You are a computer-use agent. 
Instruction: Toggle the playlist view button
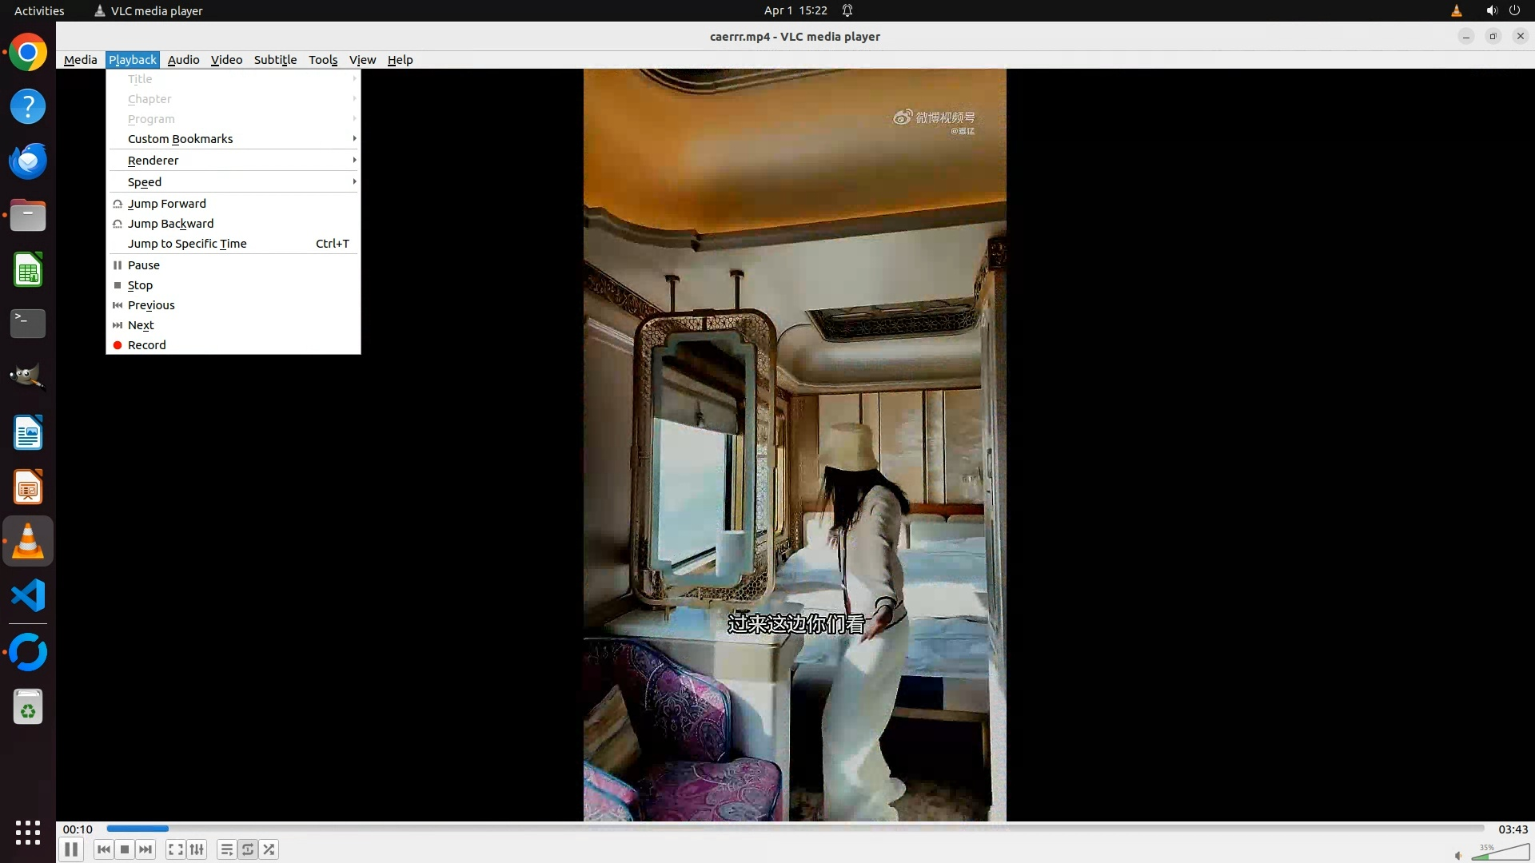point(227,849)
